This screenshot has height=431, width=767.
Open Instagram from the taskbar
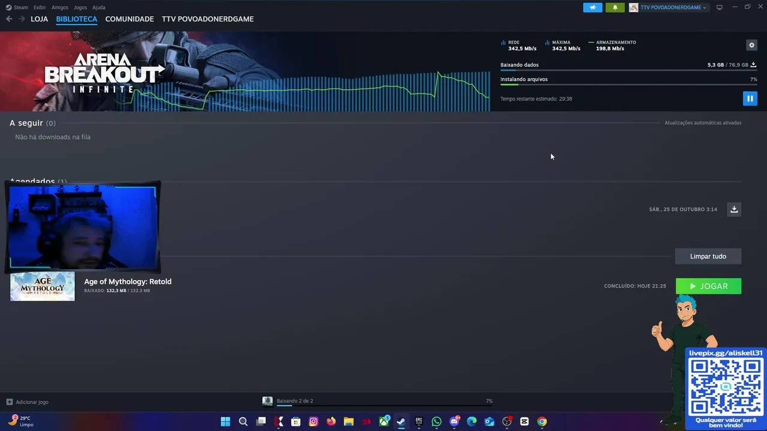click(x=313, y=421)
